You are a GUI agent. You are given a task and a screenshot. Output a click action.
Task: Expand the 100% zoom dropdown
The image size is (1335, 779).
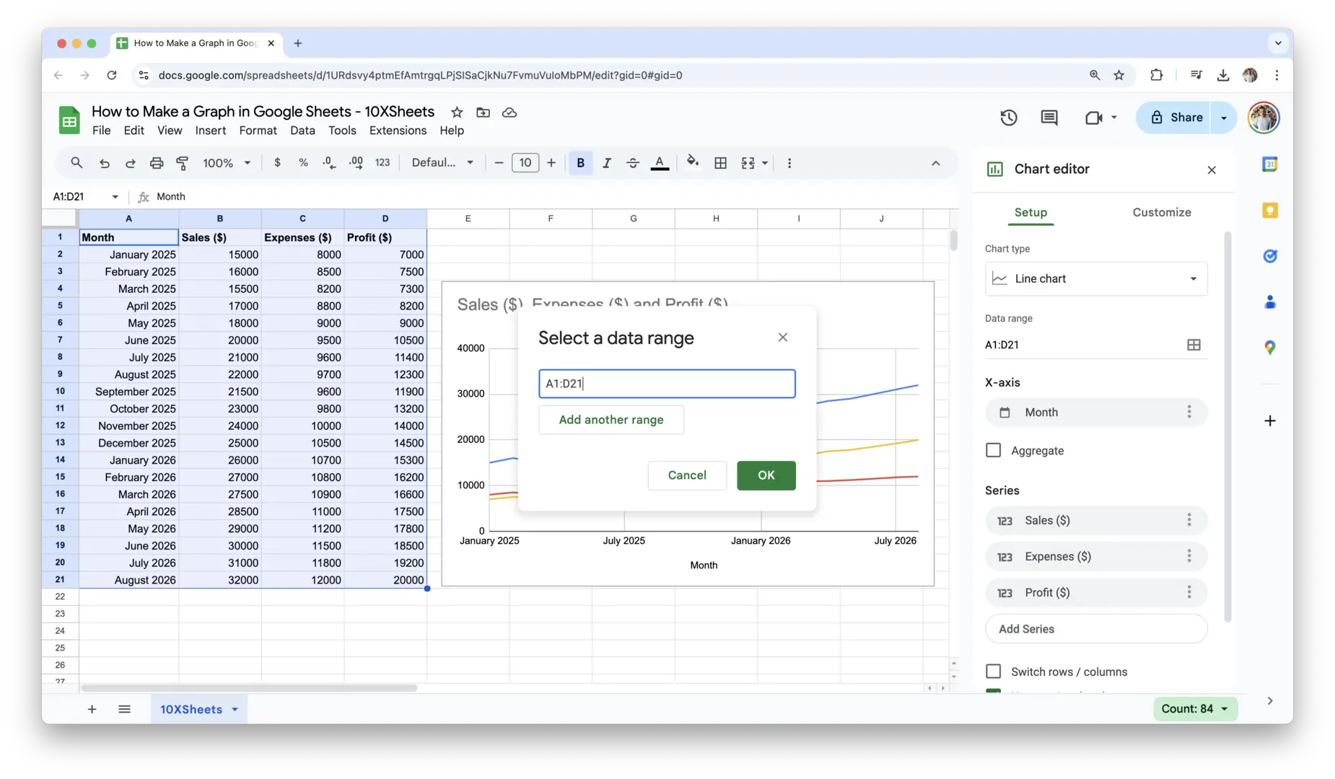(x=227, y=163)
